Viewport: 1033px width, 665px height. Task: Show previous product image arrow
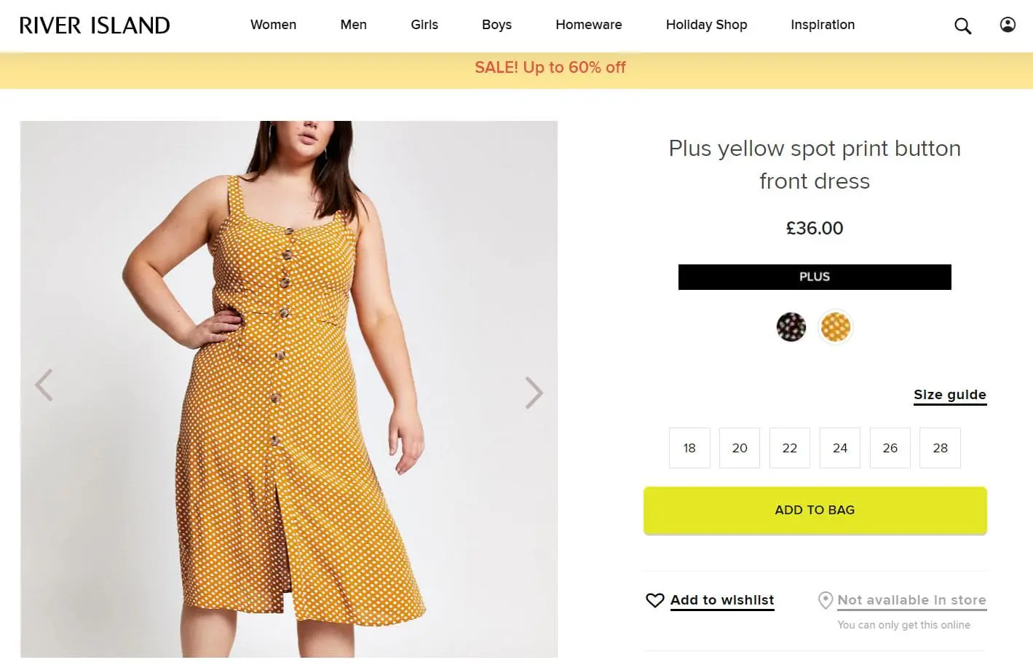pyautogui.click(x=44, y=385)
